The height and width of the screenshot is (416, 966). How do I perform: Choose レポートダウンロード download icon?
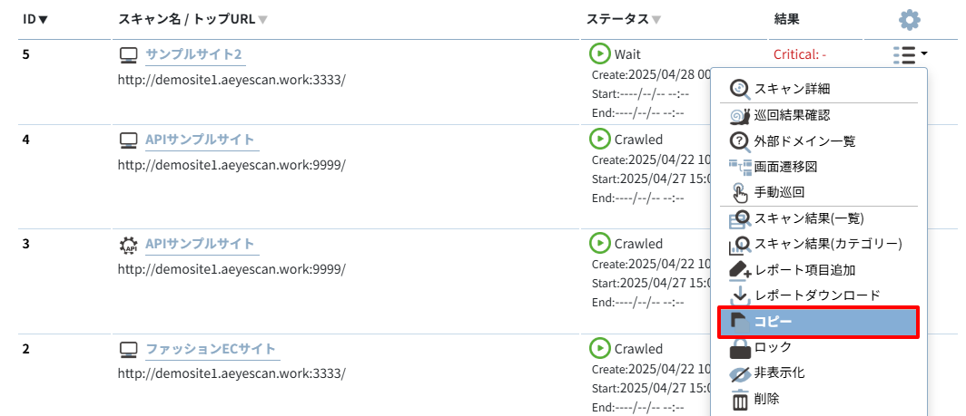(739, 296)
